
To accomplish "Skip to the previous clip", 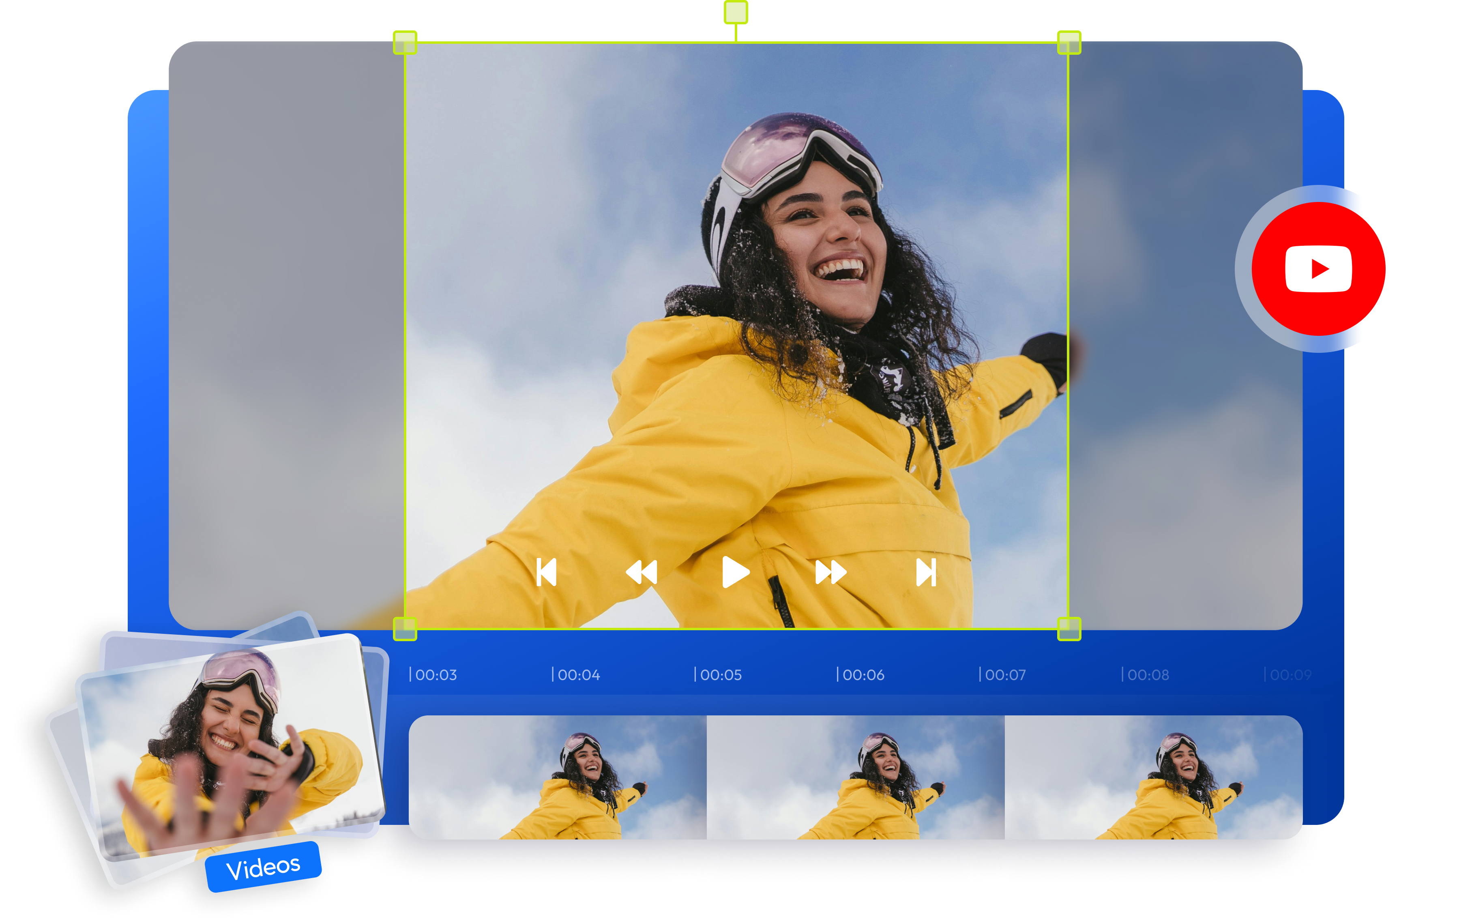I will coord(547,571).
